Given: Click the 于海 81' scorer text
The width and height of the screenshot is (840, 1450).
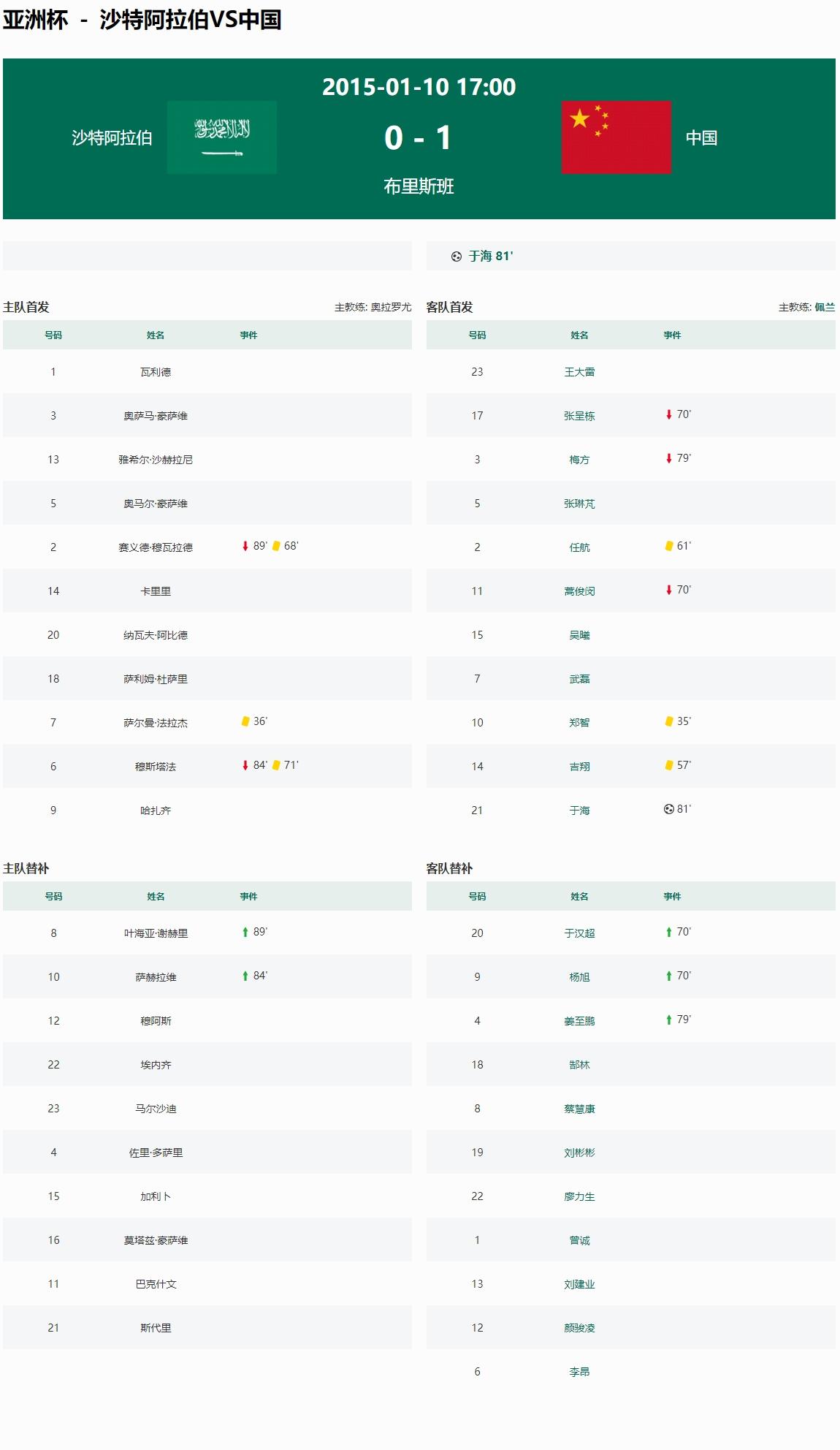Looking at the screenshot, I should point(491,257).
